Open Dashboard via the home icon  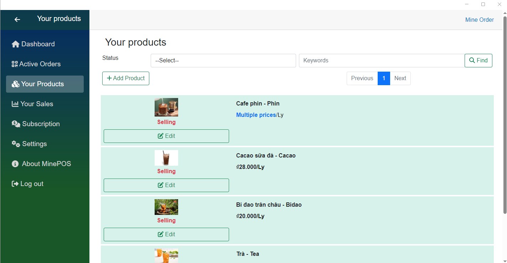pos(15,44)
